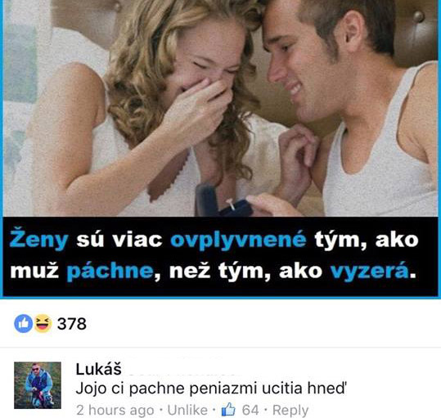Click the blue word 'Ženy' in caption
Viewport: 441px width, 418px height.
[38, 240]
